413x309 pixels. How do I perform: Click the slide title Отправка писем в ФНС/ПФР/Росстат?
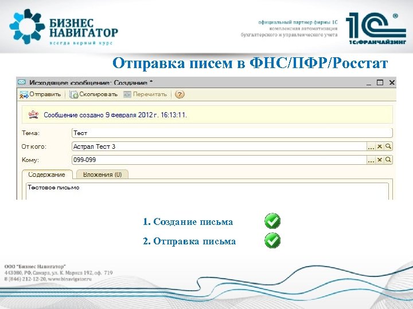tap(250, 63)
